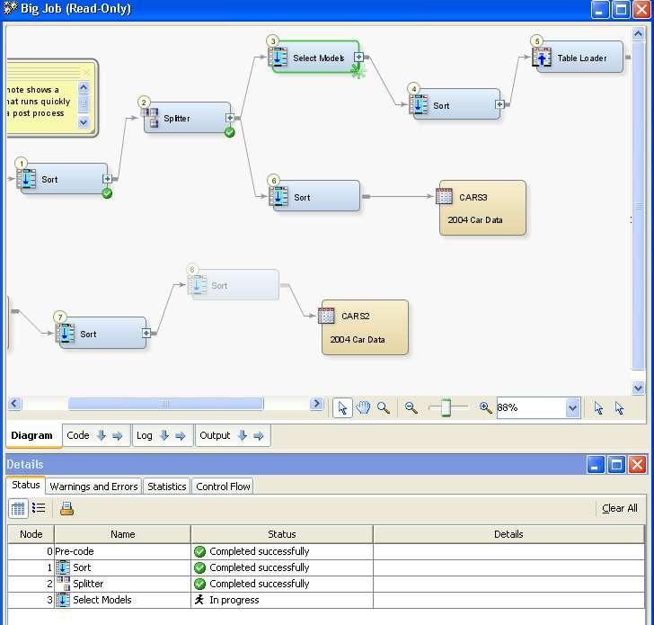Click diagram horizontal scroll right arrow

click(316, 403)
